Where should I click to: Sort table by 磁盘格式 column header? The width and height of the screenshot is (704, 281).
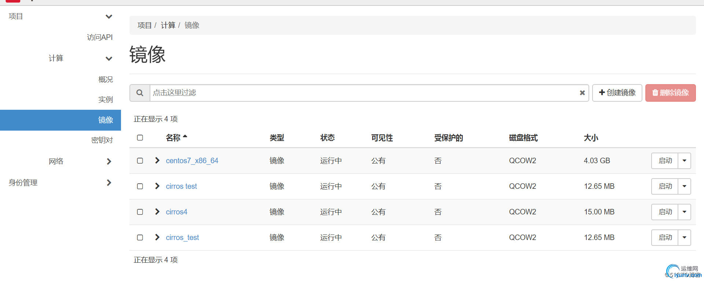(524, 138)
